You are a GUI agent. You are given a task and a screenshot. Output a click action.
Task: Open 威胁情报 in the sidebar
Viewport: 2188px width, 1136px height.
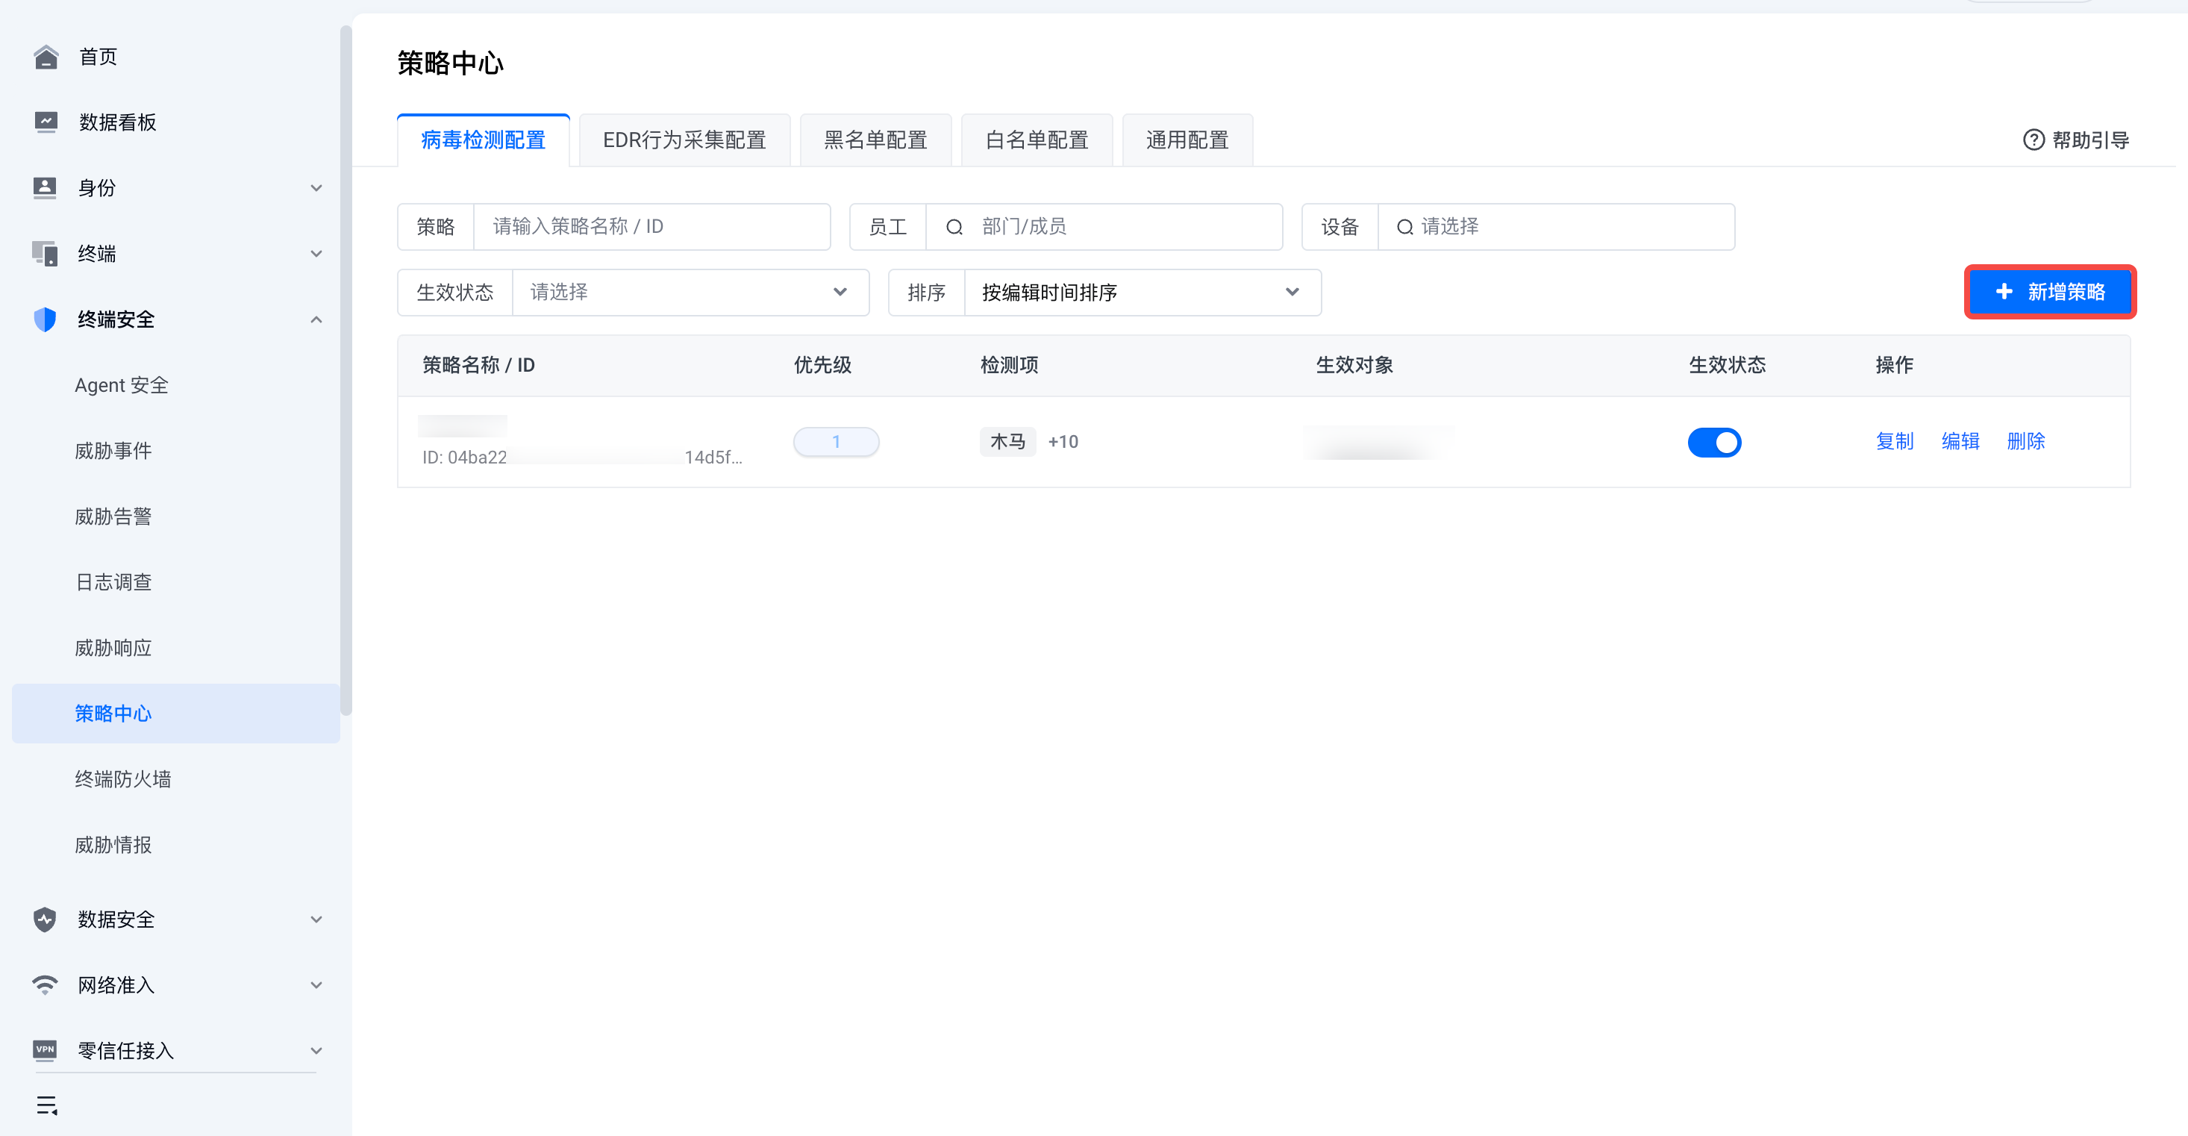point(113,845)
